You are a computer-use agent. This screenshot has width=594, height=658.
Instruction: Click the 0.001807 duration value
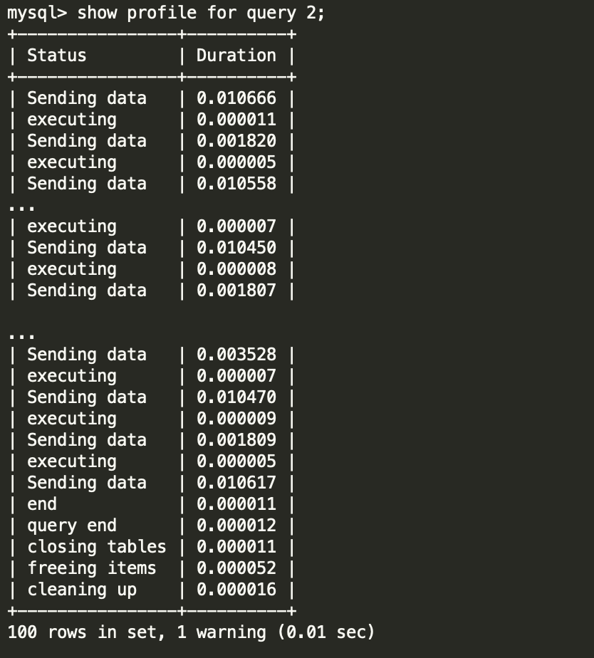pyautogui.click(x=236, y=291)
